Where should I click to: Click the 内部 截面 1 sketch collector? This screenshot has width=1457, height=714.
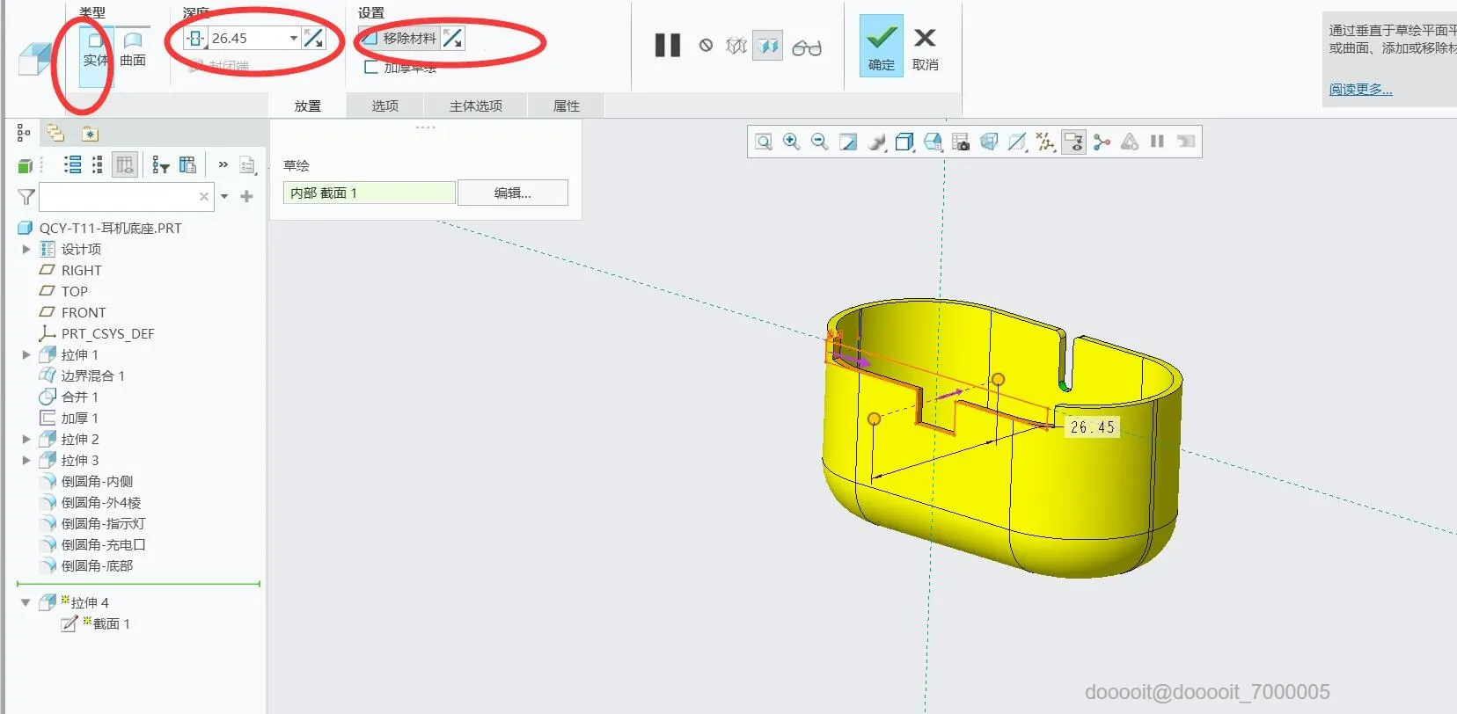tap(369, 193)
